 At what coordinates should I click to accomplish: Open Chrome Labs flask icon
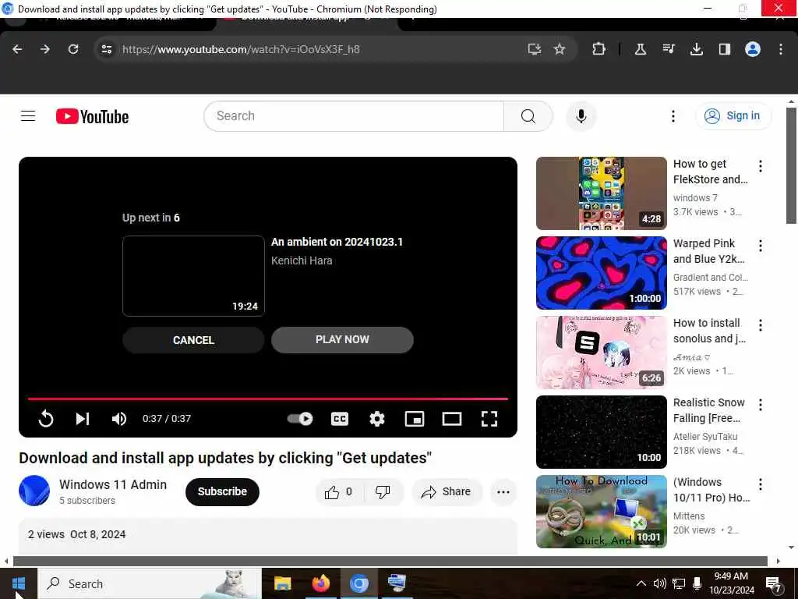(x=641, y=49)
